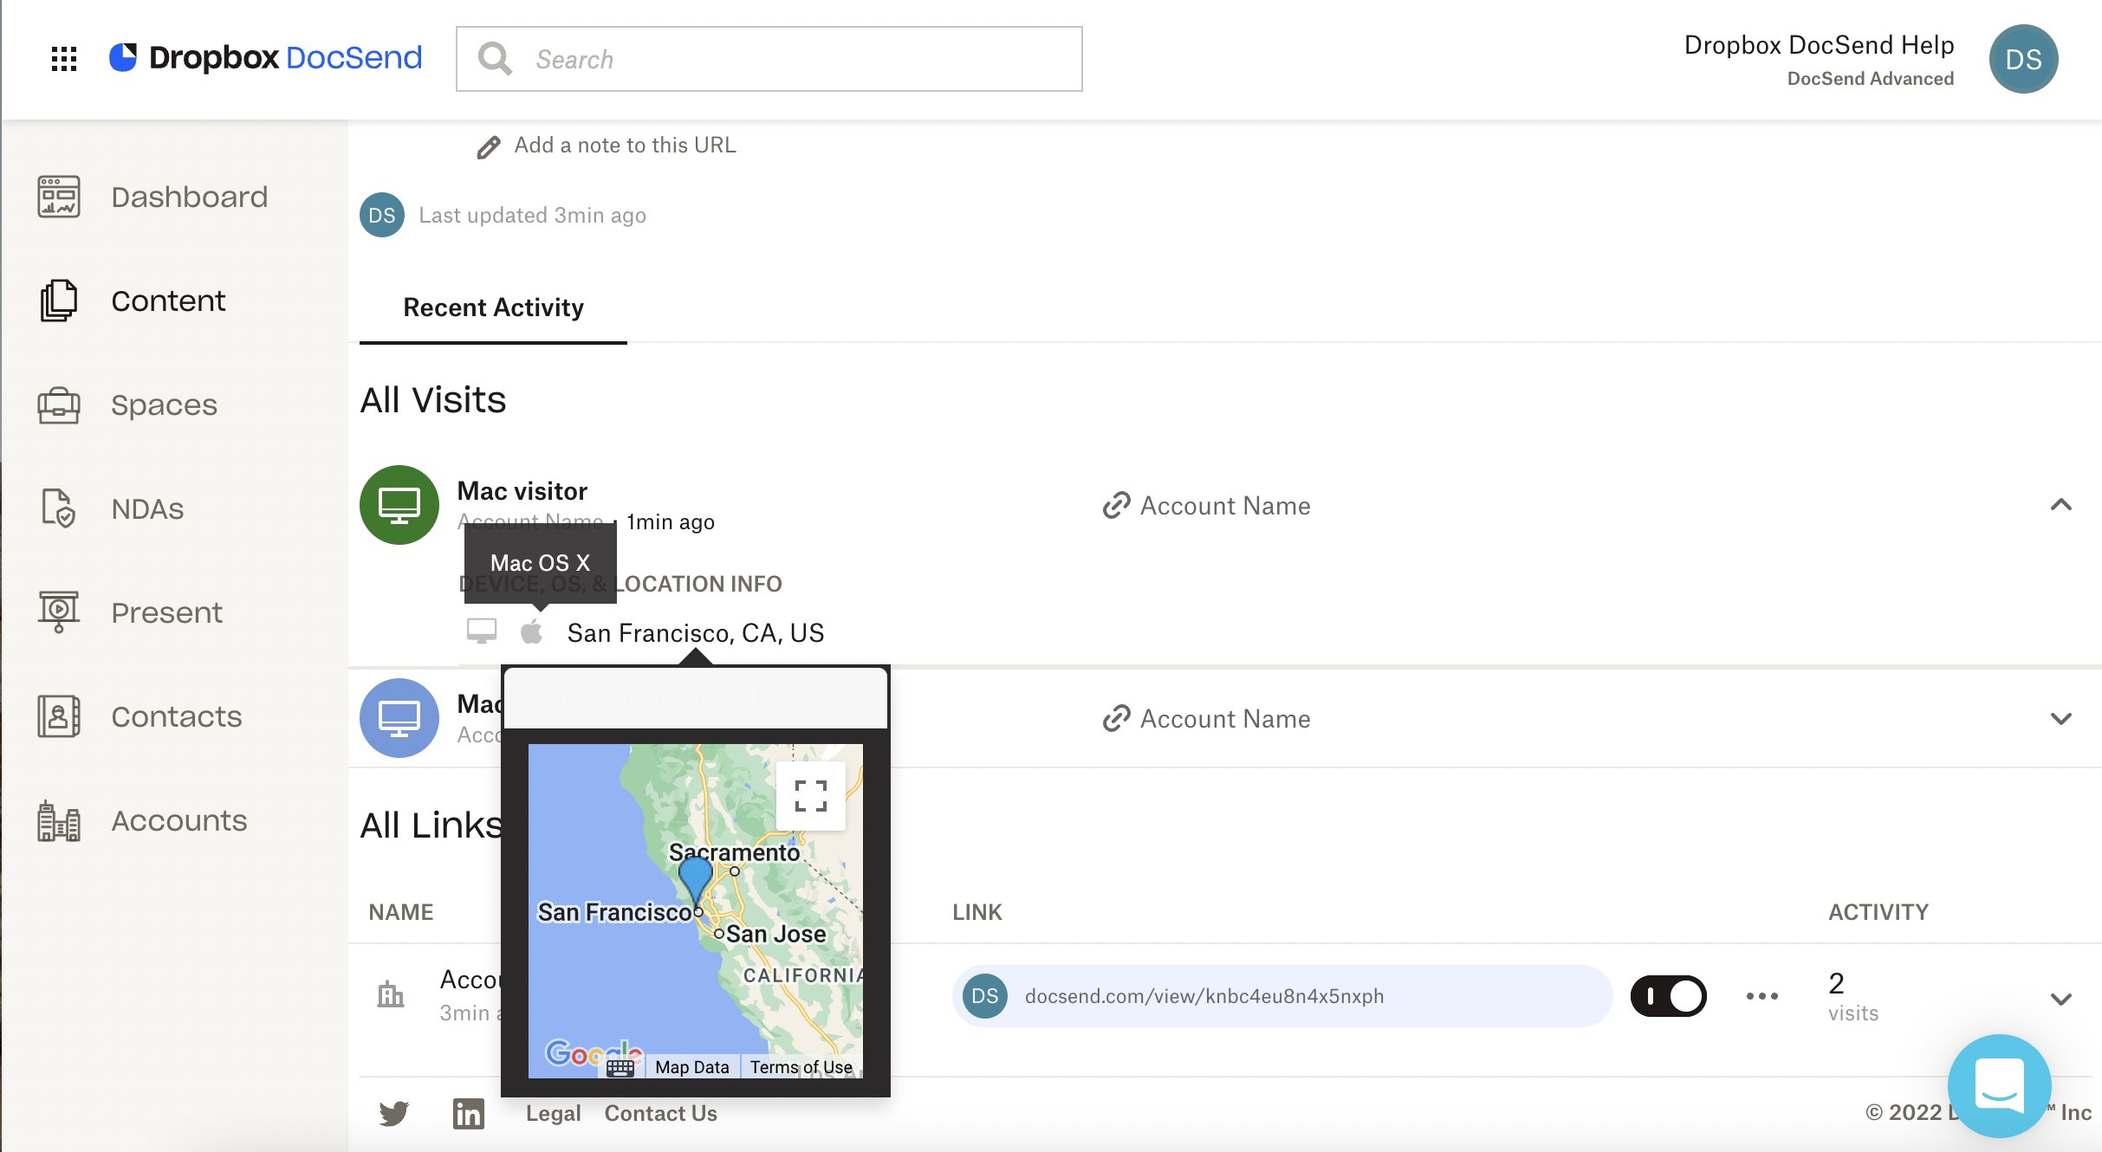
Task: Open second visit's Account Name link
Action: tap(1225, 719)
